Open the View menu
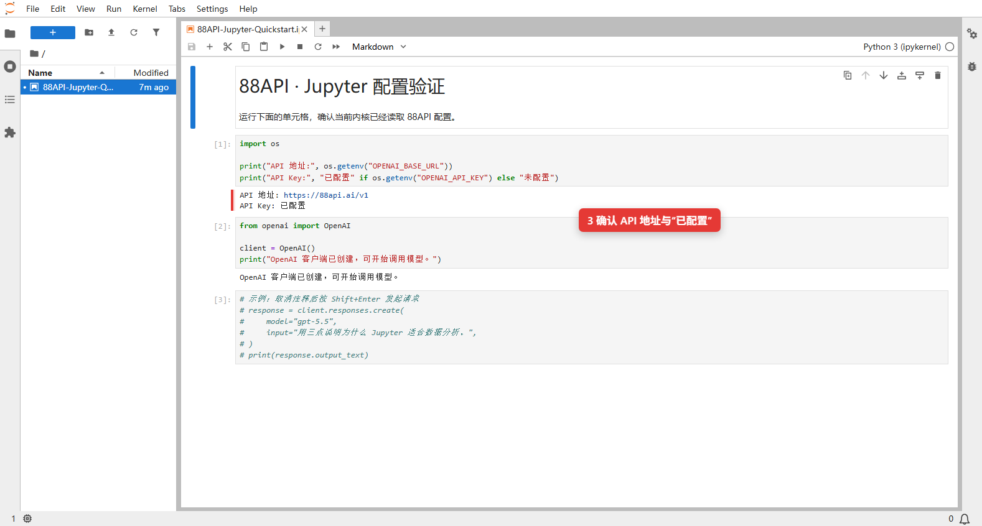The width and height of the screenshot is (982, 526). click(86, 9)
